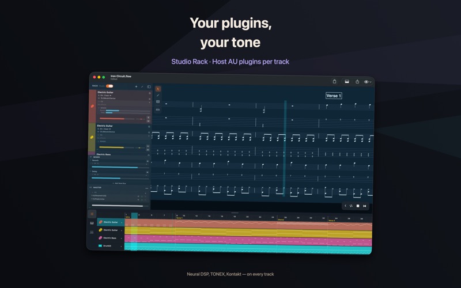The image size is (461, 288).
Task: Select the AUParametricEQ master effect
Action: [x=100, y=196]
